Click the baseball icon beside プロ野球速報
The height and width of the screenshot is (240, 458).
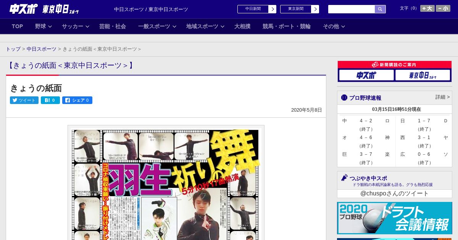pyautogui.click(x=344, y=98)
